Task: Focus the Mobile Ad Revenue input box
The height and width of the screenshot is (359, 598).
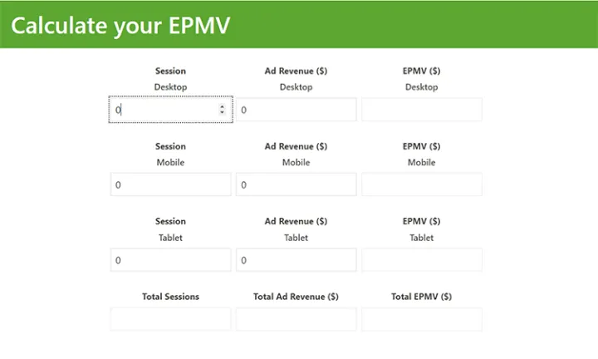Action: (296, 184)
